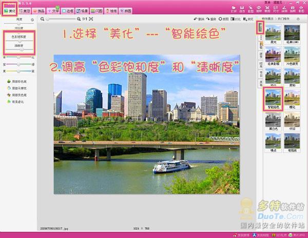
Task: Open the 节日 vertical effects category tab
Action: tap(261, 74)
